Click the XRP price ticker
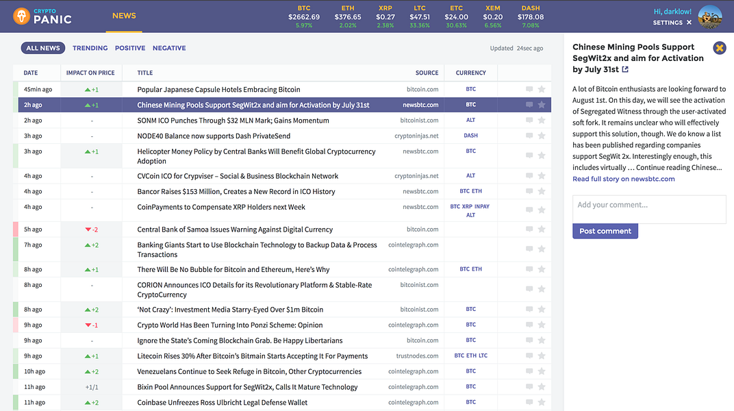Viewport: 734px width, 411px height. [x=385, y=16]
